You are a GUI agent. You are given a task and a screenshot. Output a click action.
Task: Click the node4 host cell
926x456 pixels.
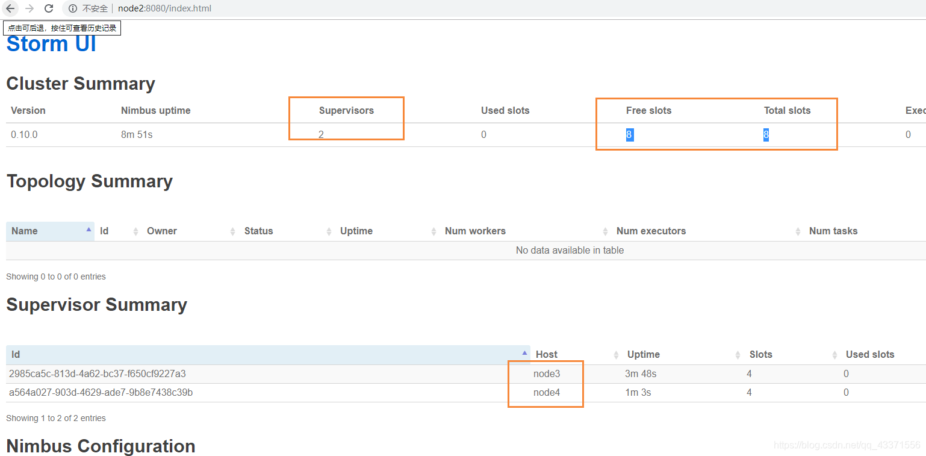547,393
